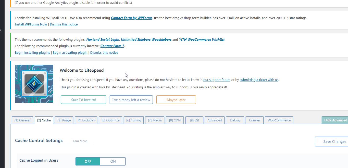Open Unlimited Sidebars Woosidebars link
The image size is (348, 168).
146,39
